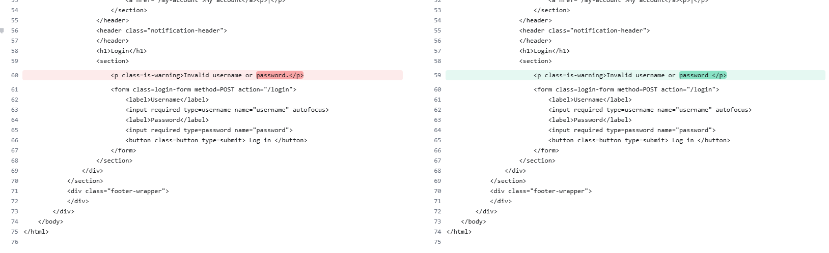Click the form class=login-form line on left
The height and width of the screenshot is (253, 829).
coord(203,89)
